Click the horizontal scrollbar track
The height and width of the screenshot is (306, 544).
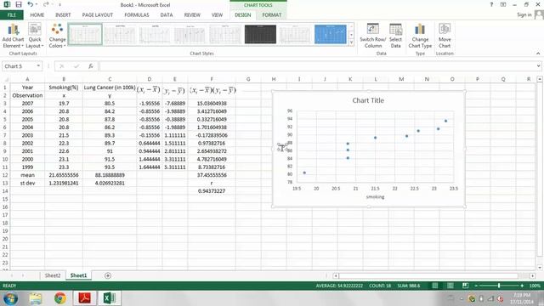(433, 275)
